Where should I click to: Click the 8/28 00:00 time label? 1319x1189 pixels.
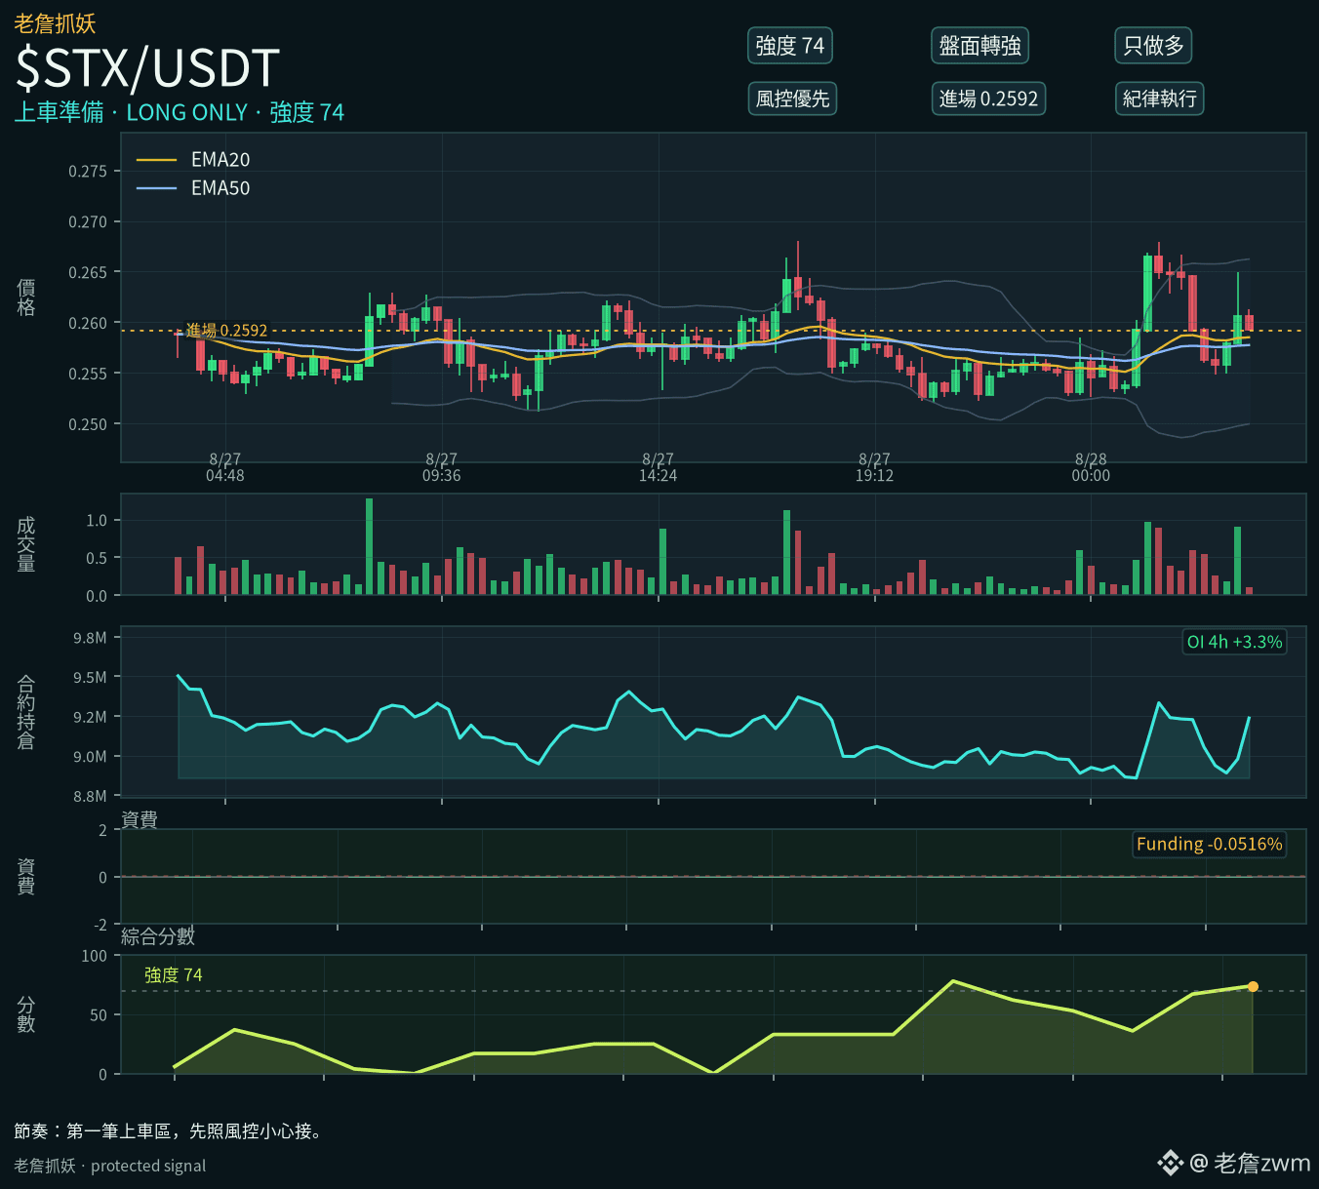point(1092,467)
